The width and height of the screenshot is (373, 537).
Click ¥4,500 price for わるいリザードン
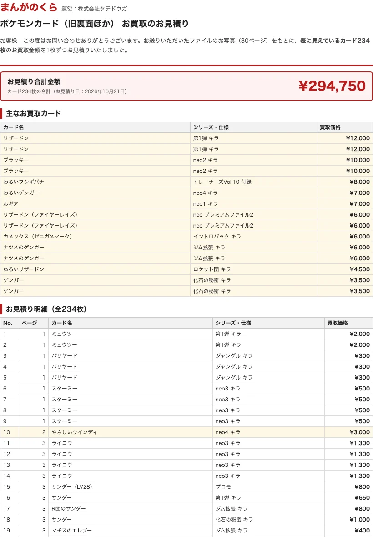coord(360,269)
